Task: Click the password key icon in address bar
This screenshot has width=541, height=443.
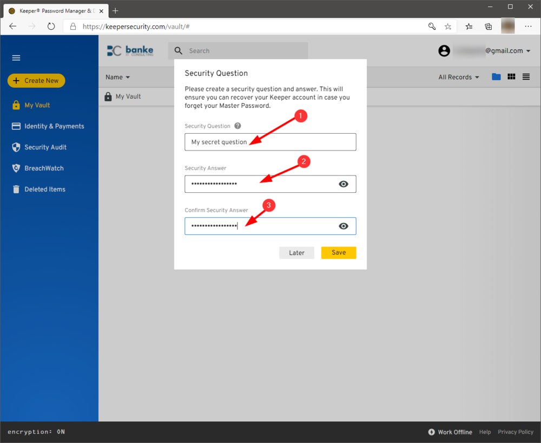Action: click(432, 26)
